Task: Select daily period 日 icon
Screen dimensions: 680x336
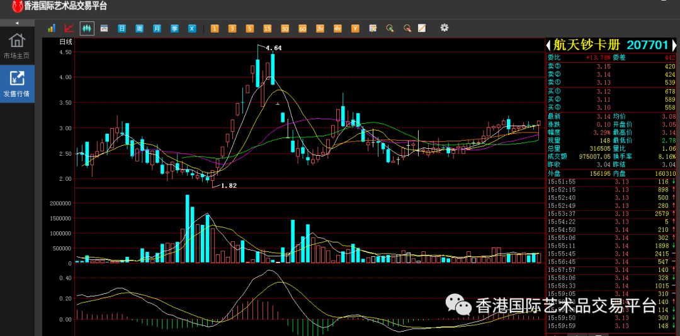Action: 122,28
